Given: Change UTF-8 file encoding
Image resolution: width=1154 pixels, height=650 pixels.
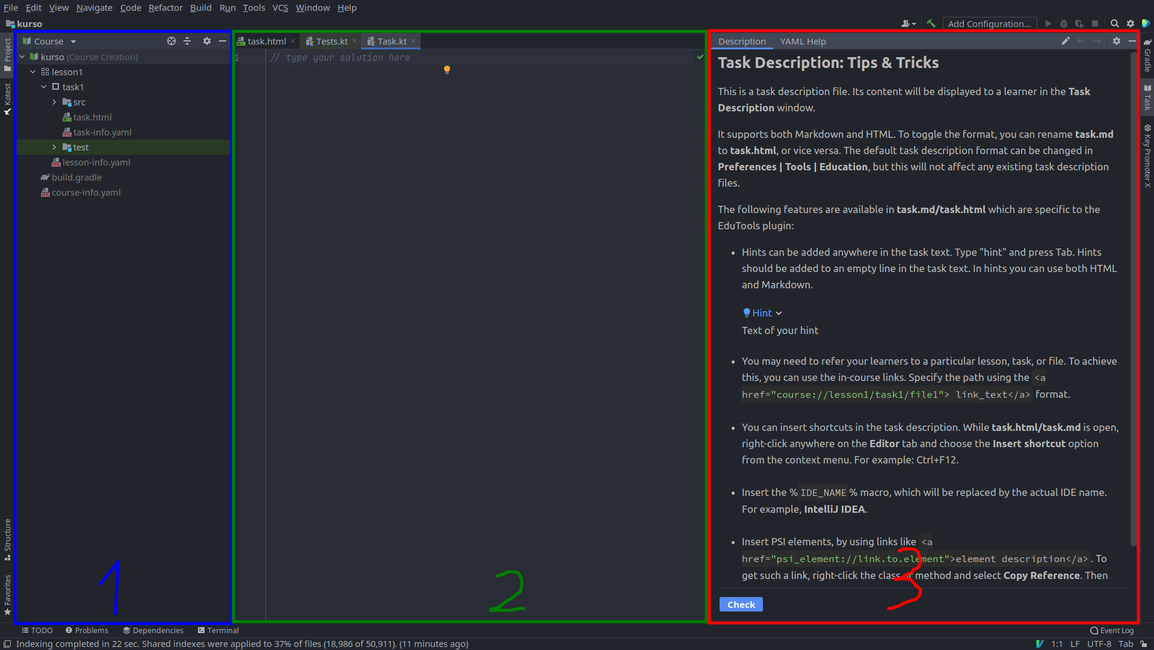Looking at the screenshot, I should click(1099, 643).
